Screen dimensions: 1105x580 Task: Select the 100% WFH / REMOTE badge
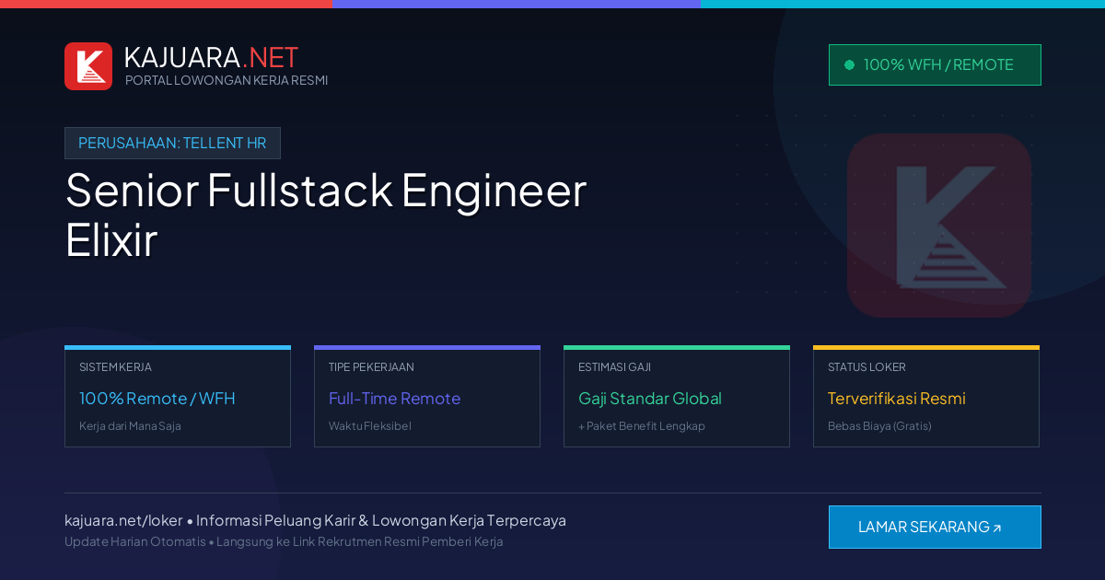click(935, 65)
